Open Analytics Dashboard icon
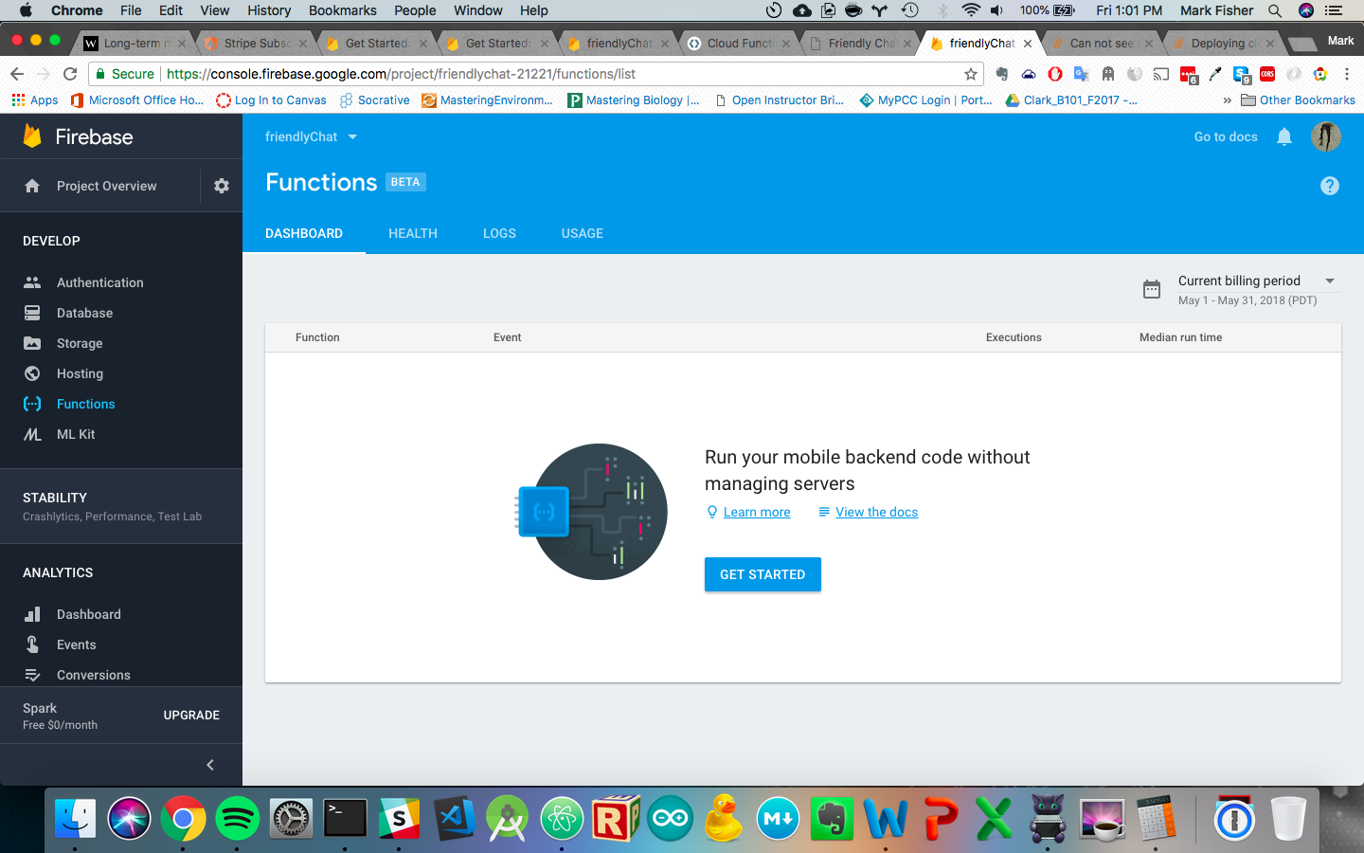This screenshot has height=853, width=1364. (x=32, y=614)
